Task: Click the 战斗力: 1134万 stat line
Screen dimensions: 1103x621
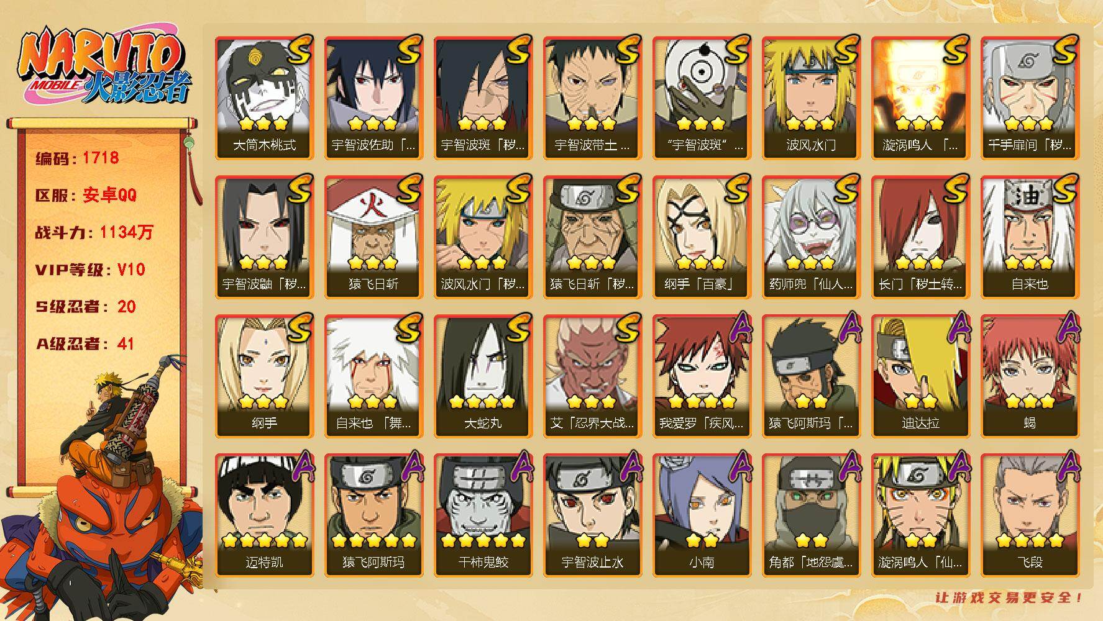Action: pyautogui.click(x=94, y=232)
